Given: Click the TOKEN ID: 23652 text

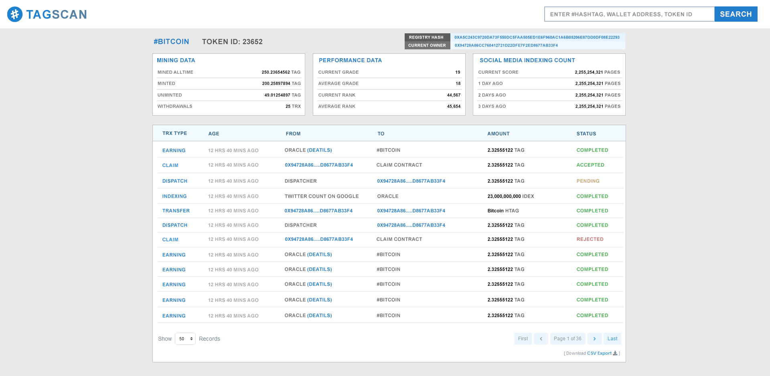Looking at the screenshot, I should pyautogui.click(x=232, y=42).
